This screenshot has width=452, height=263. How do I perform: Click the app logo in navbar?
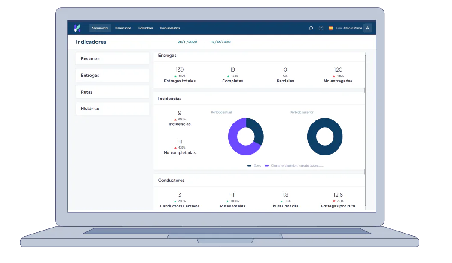[x=77, y=28]
